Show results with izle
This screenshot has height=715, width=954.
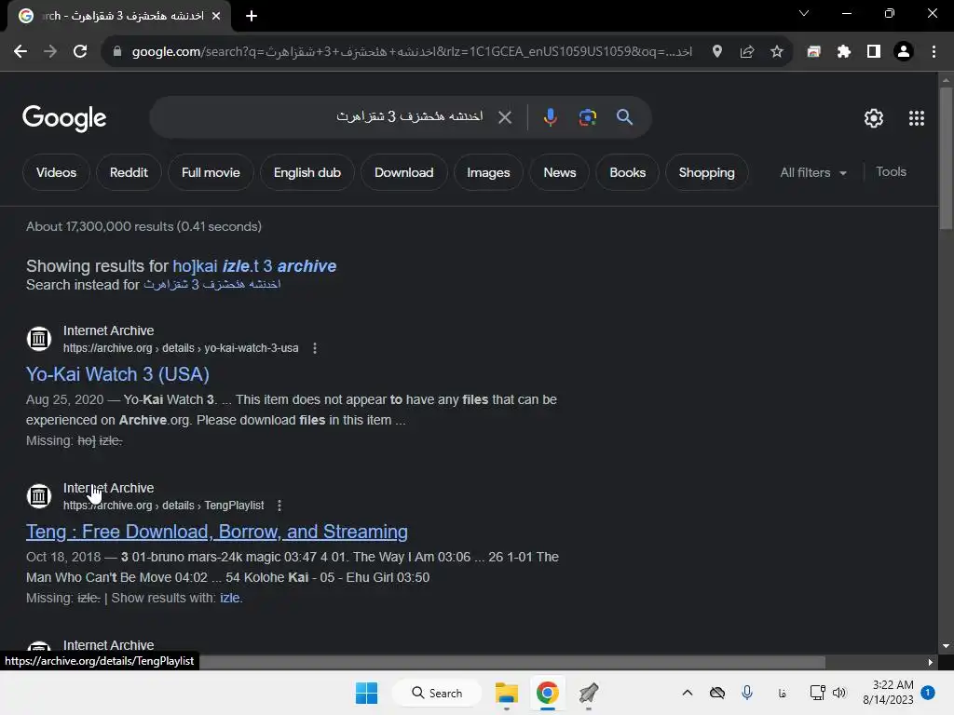point(230,599)
